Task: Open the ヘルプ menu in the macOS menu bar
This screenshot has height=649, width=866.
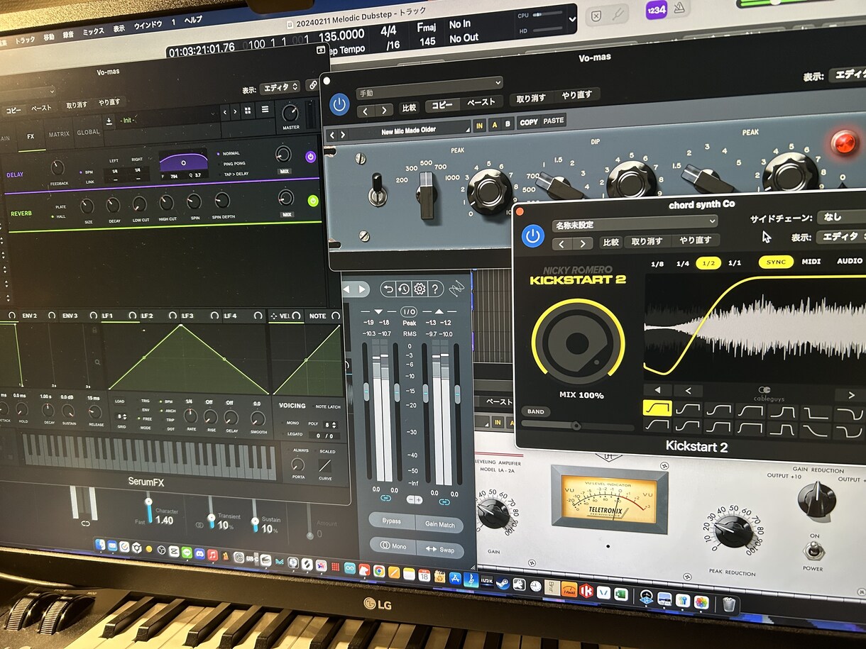Action: point(193,21)
